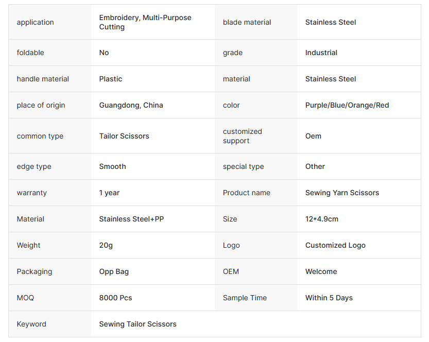Click the "blade material" label cell
The image size is (429, 342).
[x=247, y=22]
